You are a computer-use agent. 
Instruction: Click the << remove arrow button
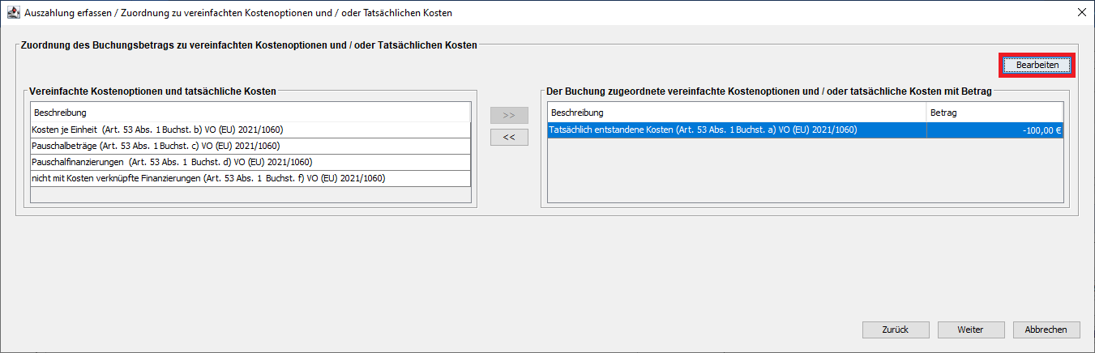[509, 138]
